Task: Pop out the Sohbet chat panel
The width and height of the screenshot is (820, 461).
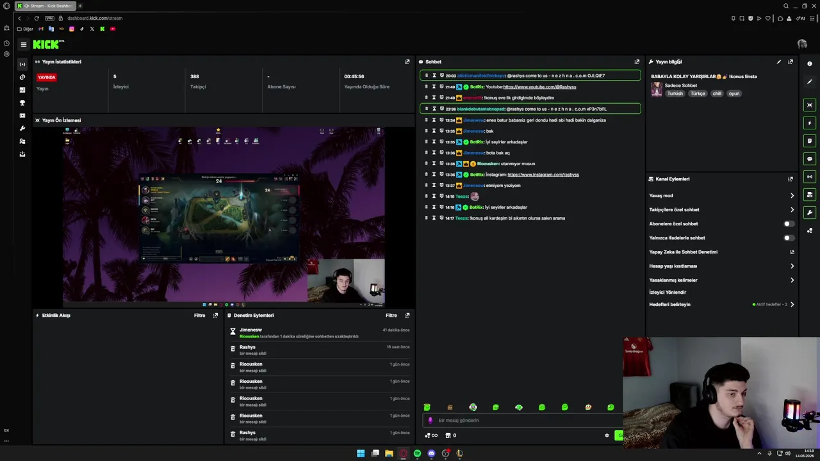Action: click(637, 61)
